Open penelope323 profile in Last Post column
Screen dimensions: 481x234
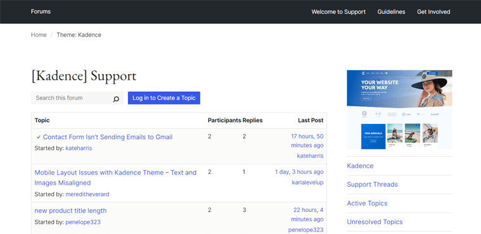306,230
